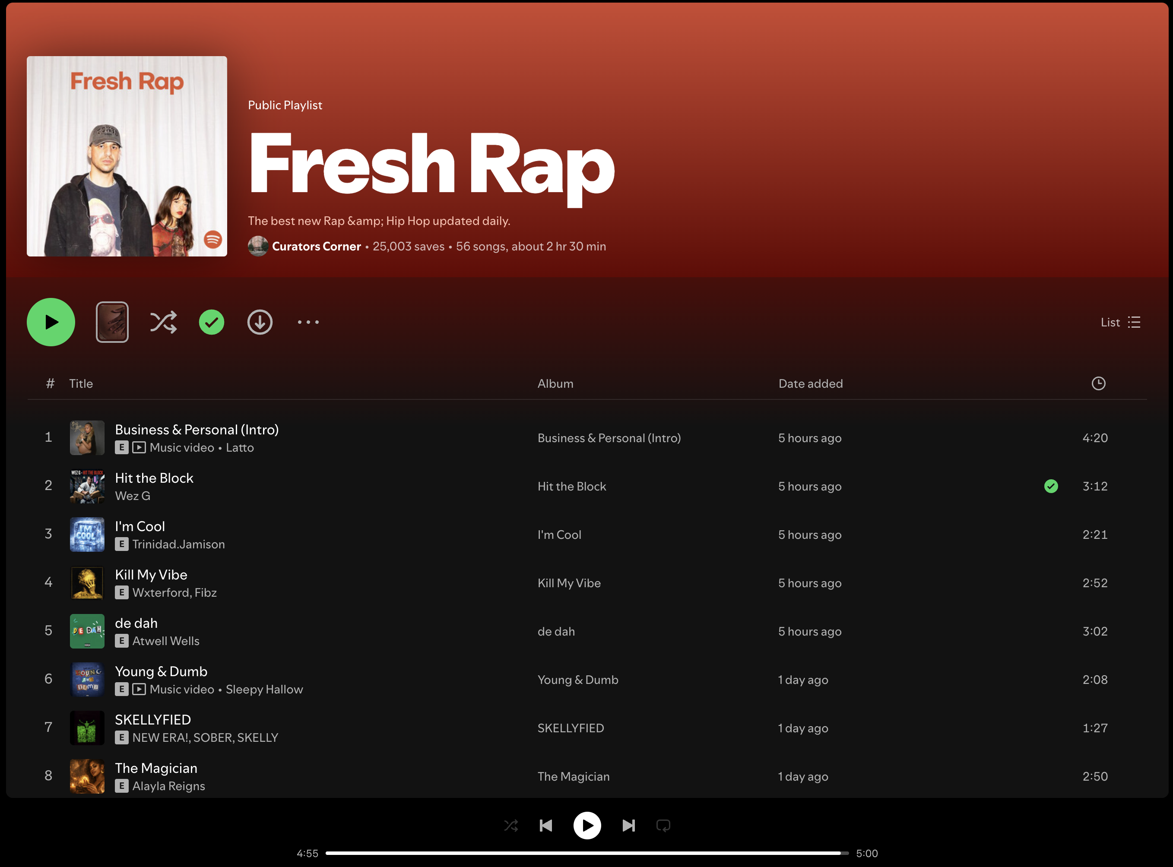Open Young & Dumb album link
The width and height of the screenshot is (1173, 867).
tap(578, 680)
